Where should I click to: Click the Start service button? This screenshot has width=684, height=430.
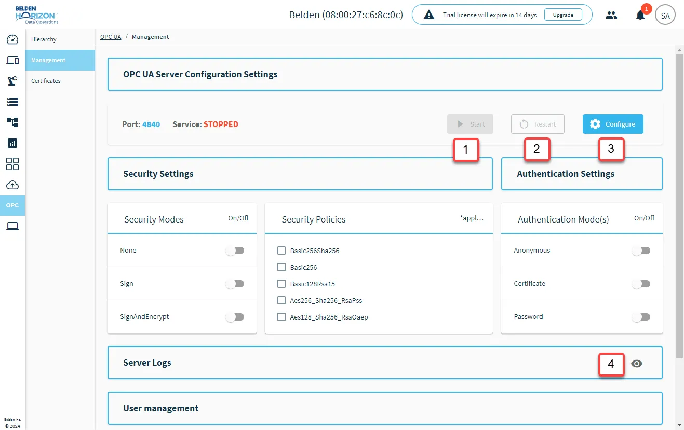pos(470,124)
